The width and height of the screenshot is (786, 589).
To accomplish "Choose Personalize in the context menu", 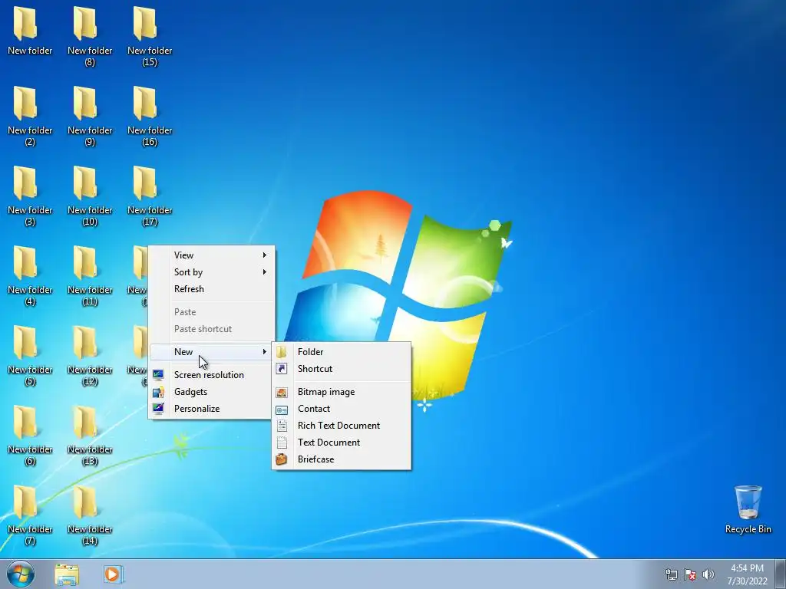I will point(212,409).
